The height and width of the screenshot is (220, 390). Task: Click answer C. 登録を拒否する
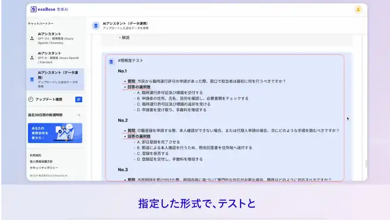click(152, 153)
